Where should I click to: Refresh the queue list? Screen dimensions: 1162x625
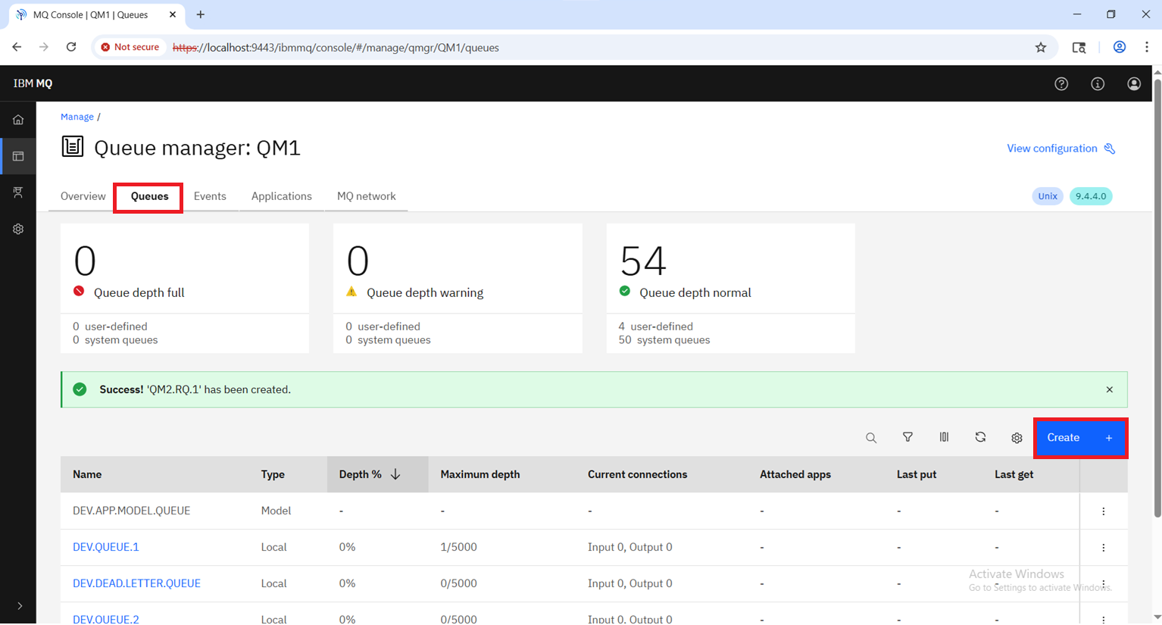[x=980, y=438]
